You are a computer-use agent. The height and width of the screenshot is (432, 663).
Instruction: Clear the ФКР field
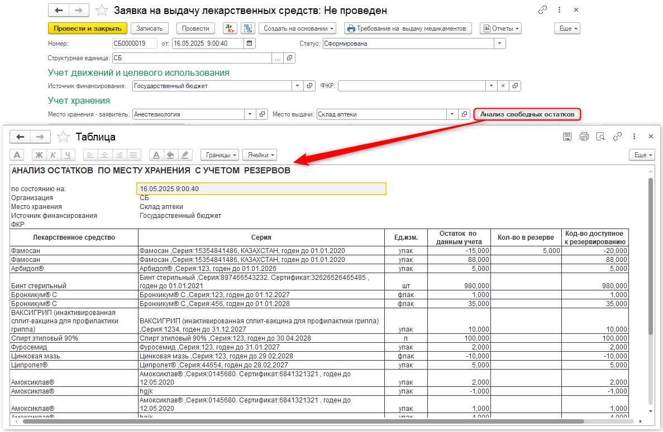[x=503, y=86]
